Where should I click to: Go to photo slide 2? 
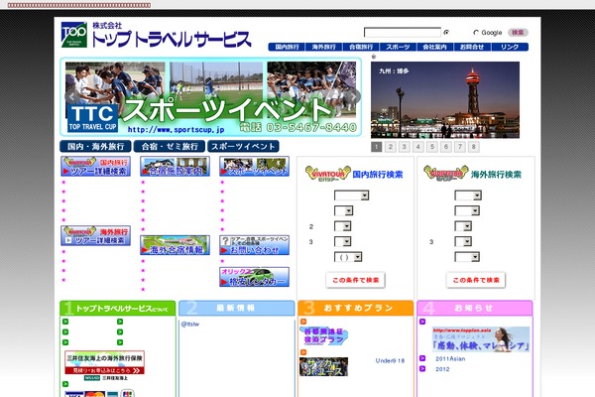(391, 147)
